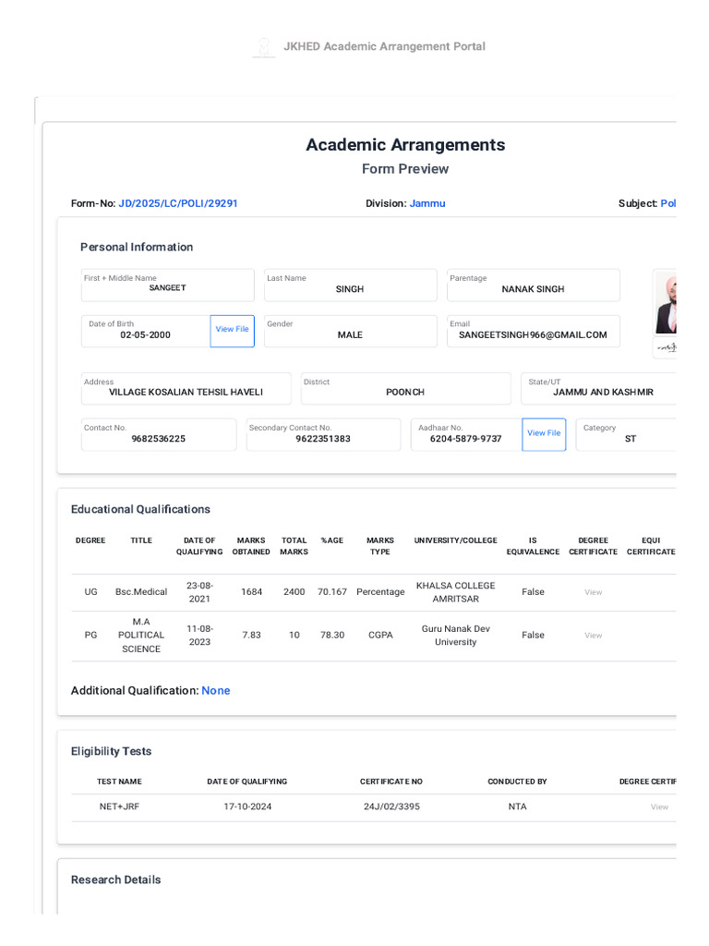Click the District field showing Poonch
Screen dimensions: 709x946
point(405,389)
